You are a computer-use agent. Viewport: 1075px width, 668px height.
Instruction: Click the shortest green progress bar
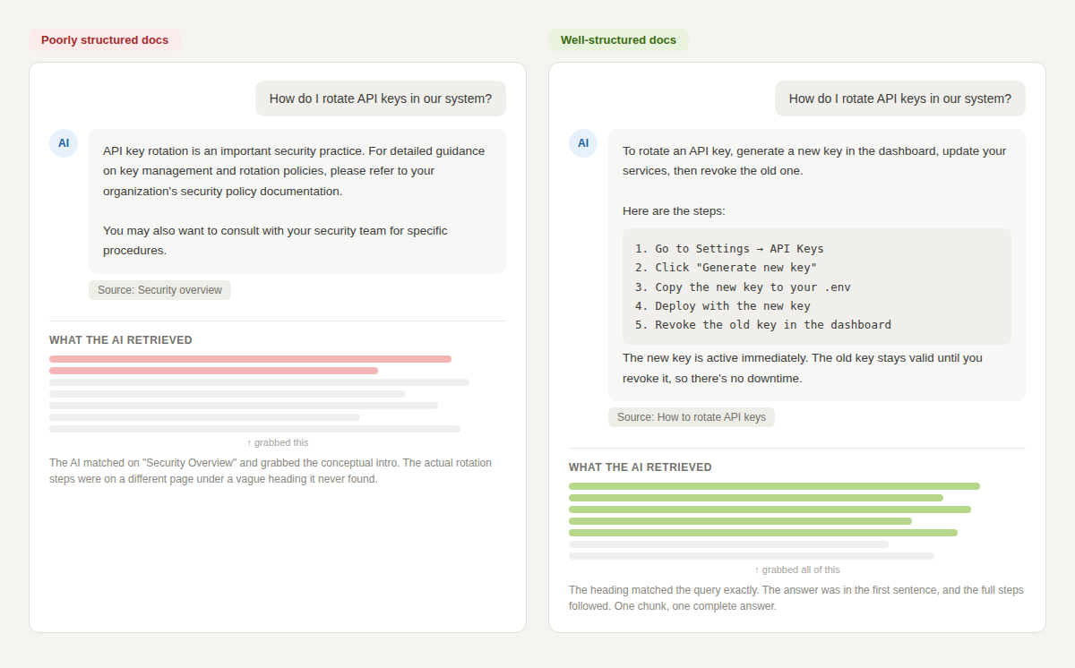[x=740, y=520]
